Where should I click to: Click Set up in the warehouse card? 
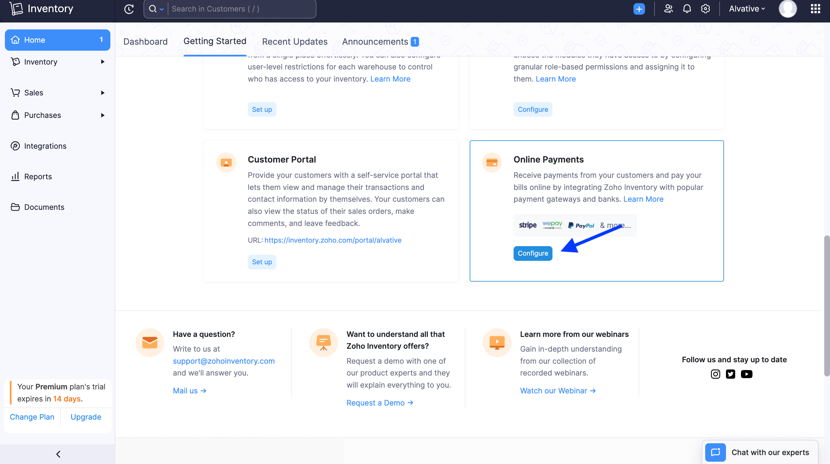coord(262,110)
